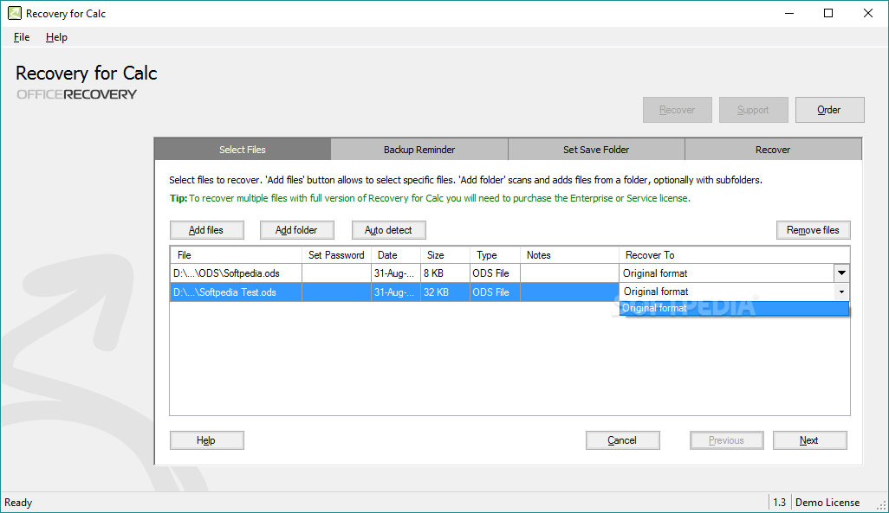This screenshot has height=513, width=889.
Task: Click the Add files button
Action: 206,230
